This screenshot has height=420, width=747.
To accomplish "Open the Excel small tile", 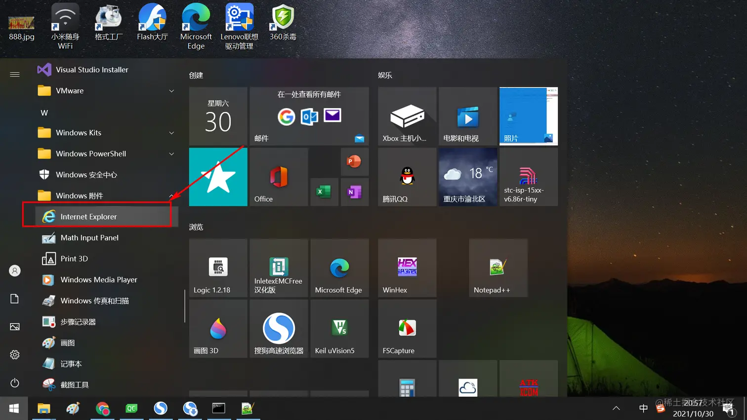I will click(x=324, y=192).
